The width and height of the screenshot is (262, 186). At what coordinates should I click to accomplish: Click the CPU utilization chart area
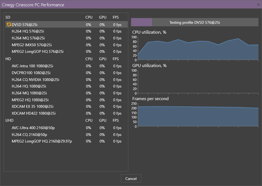pos(198,48)
